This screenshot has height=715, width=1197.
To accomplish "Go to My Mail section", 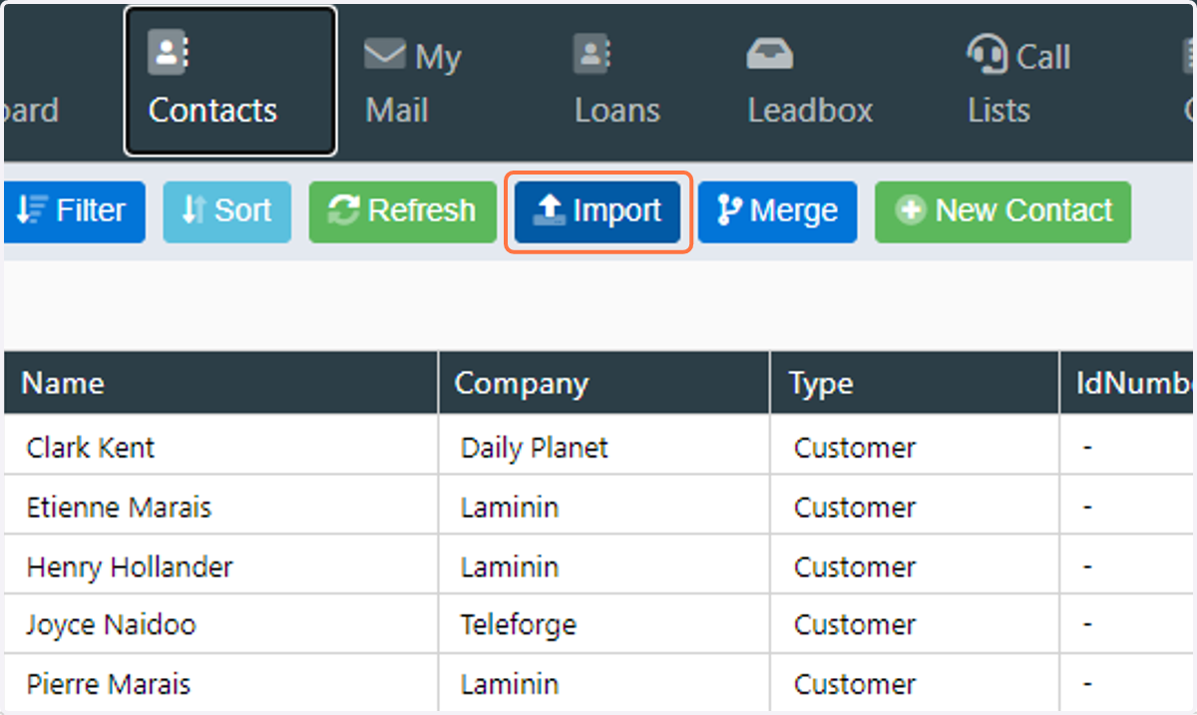I will coord(413,82).
